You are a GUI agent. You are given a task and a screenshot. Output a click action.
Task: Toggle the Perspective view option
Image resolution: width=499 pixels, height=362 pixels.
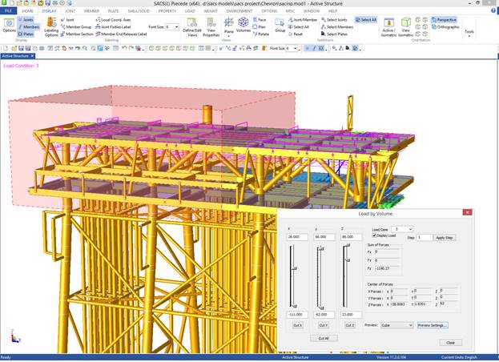tap(443, 19)
